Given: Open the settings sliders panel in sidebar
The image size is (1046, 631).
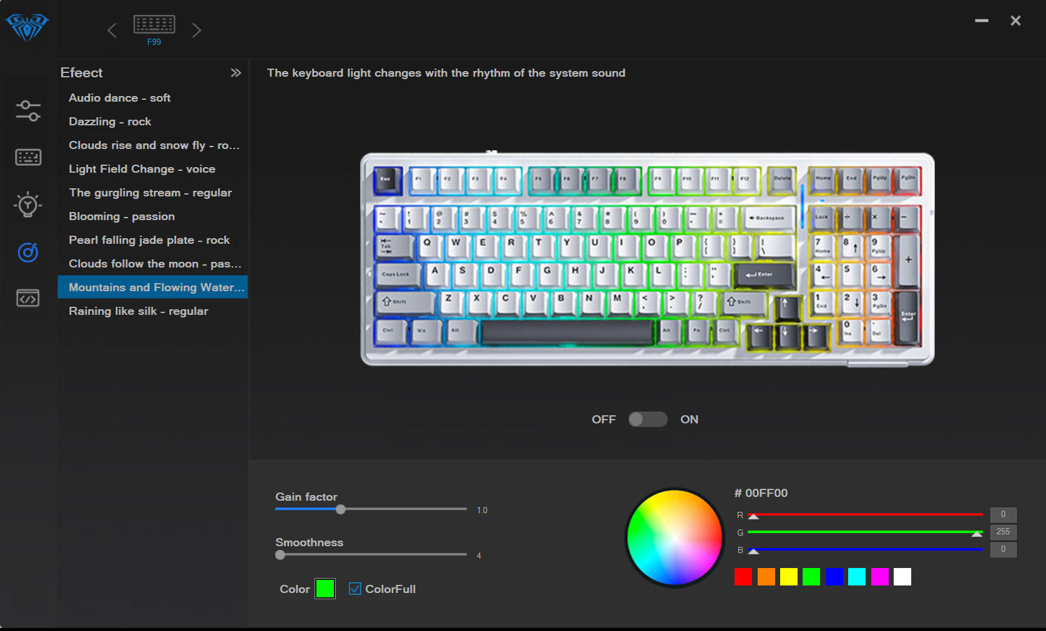Looking at the screenshot, I should point(27,110).
